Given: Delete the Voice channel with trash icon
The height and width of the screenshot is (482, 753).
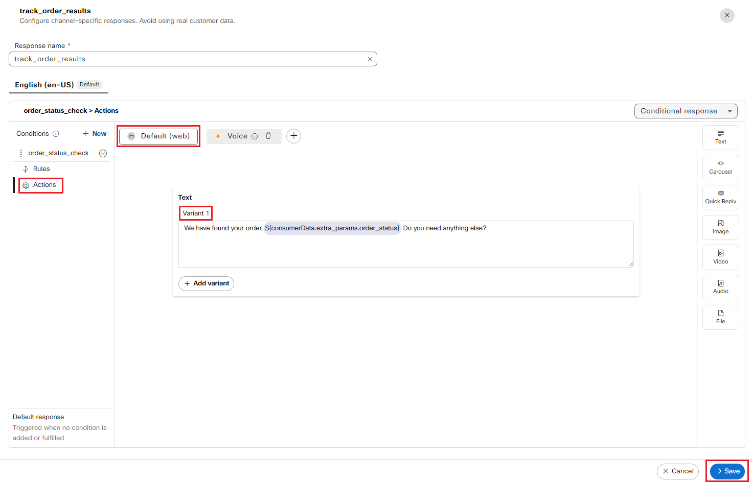Looking at the screenshot, I should coord(268,136).
